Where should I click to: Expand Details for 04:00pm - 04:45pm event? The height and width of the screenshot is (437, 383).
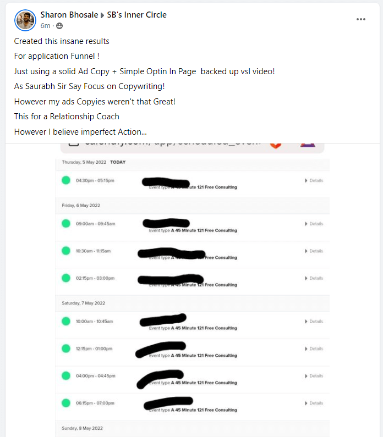[314, 376]
